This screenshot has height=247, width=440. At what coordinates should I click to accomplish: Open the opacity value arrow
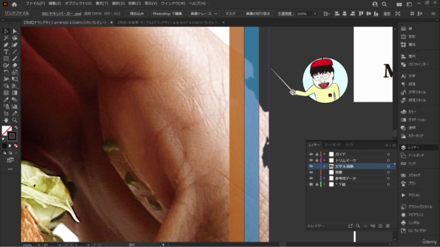point(315,14)
